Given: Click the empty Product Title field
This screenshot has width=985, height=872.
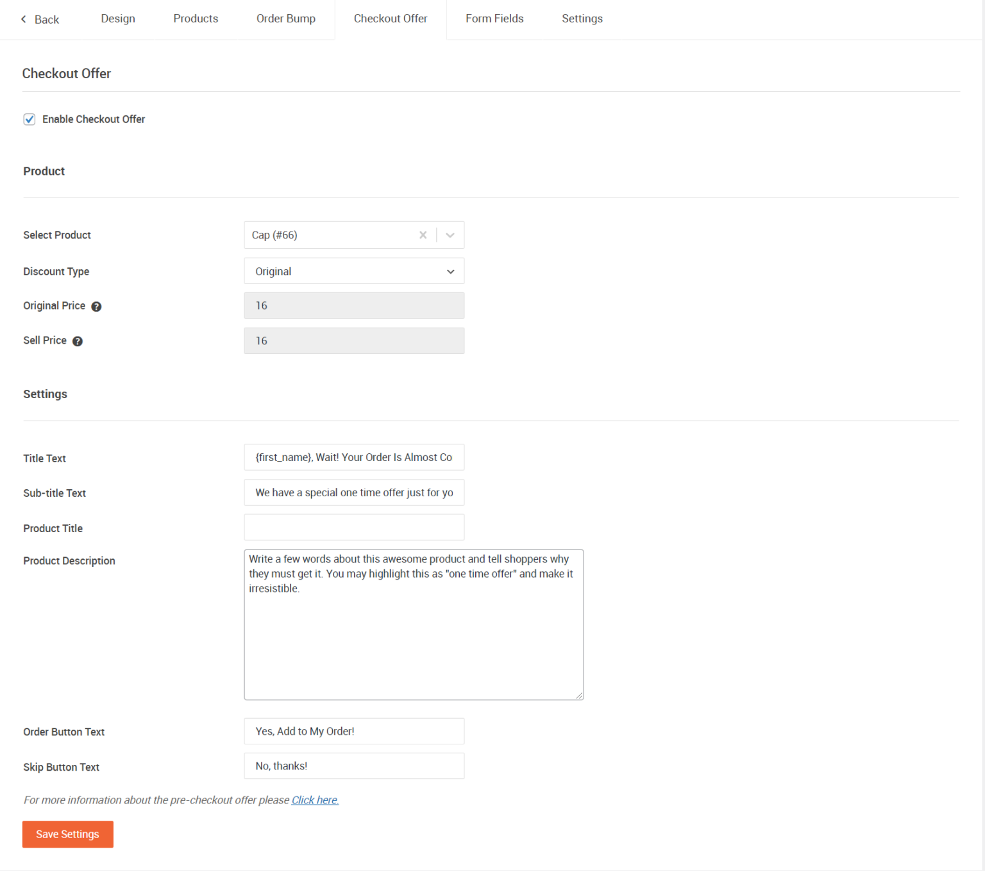Looking at the screenshot, I should pos(353,527).
